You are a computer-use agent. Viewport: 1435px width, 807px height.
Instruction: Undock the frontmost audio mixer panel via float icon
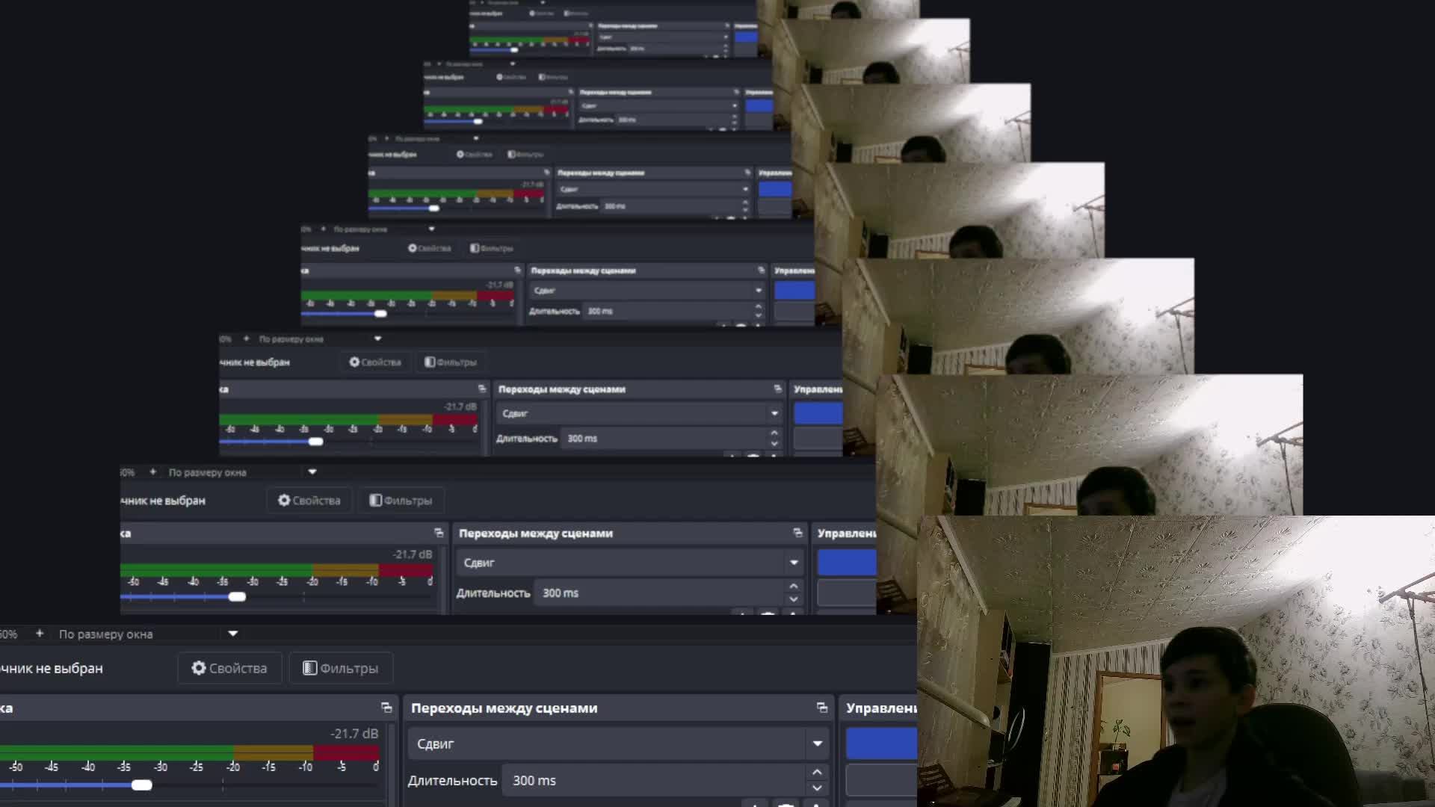[386, 708]
